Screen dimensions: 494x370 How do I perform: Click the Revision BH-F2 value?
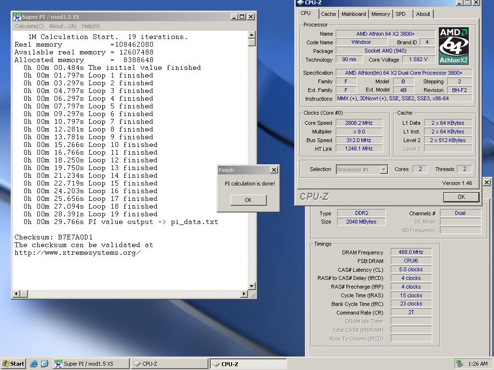(x=459, y=90)
